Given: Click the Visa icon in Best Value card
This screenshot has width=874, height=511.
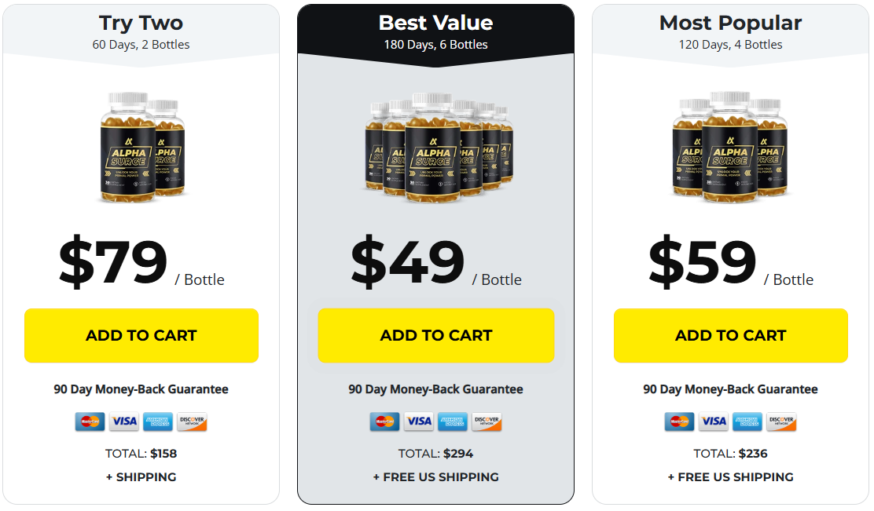Looking at the screenshot, I should [419, 422].
